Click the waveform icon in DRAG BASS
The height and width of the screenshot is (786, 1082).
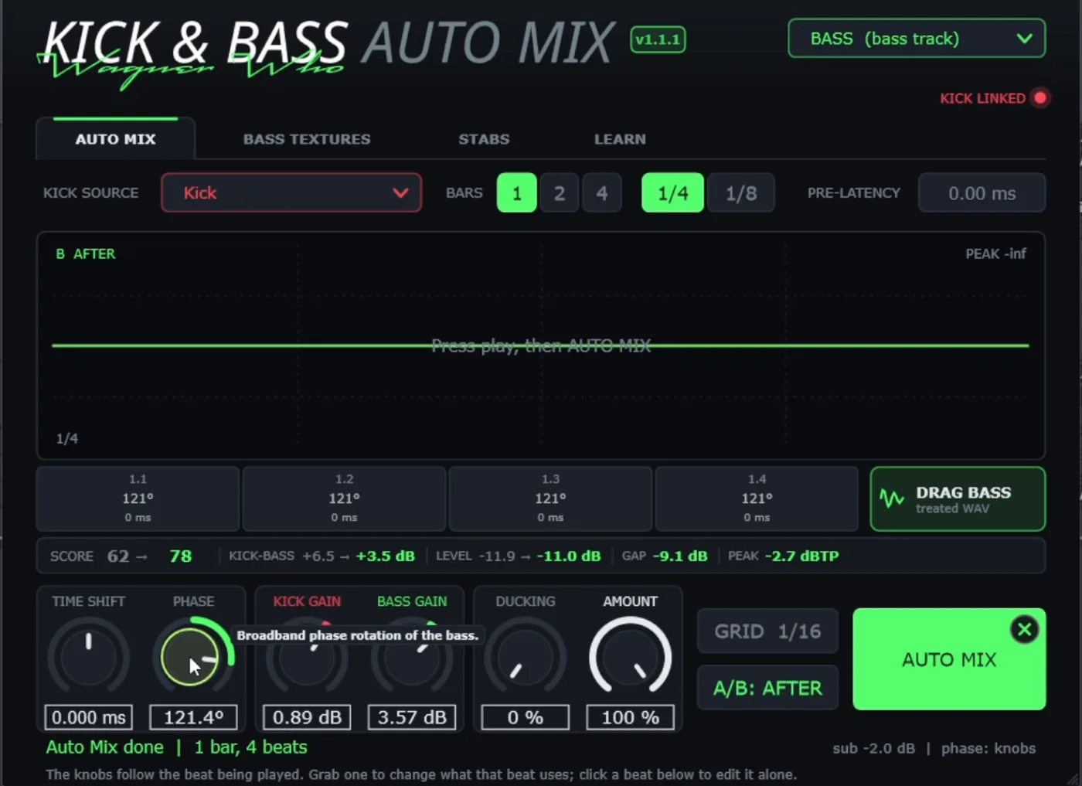892,499
